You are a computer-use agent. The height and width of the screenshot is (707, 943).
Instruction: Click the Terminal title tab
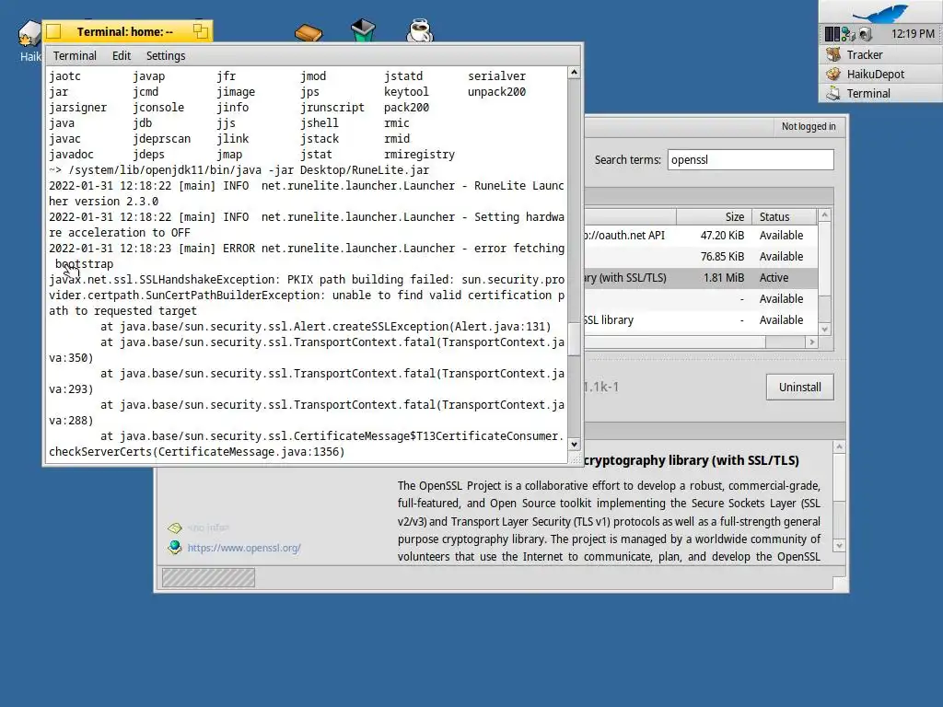(125, 31)
